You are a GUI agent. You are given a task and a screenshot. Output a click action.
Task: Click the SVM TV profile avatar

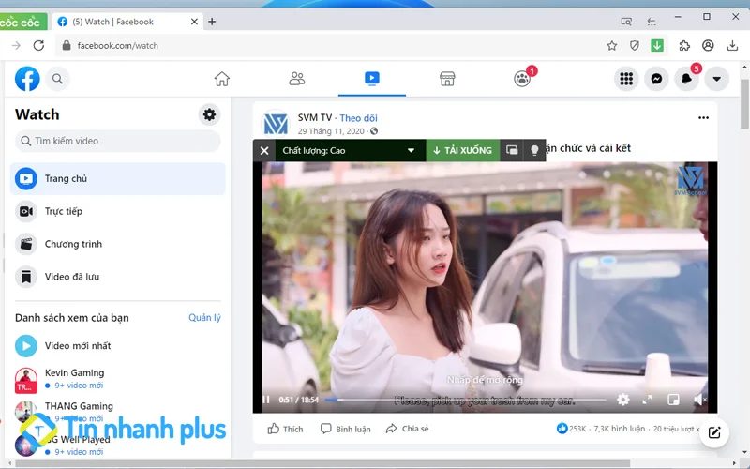click(276, 124)
